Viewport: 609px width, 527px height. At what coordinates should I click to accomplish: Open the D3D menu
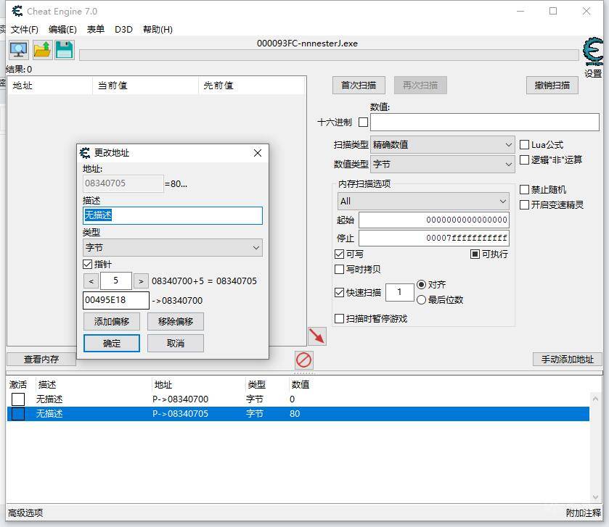click(123, 30)
